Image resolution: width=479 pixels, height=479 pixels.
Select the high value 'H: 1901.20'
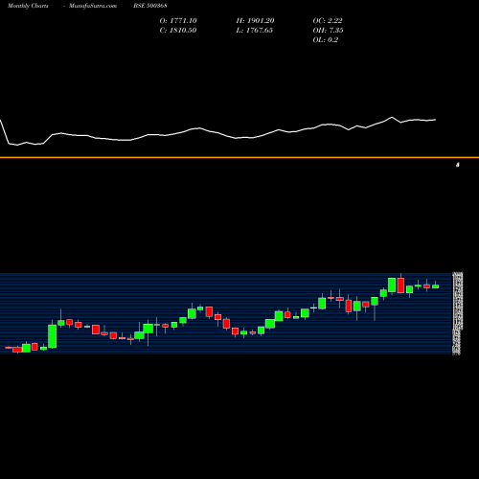pos(255,21)
